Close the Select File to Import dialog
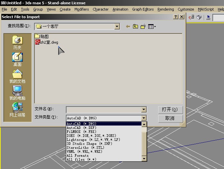Screen dimensions: 224x169 coord(182,17)
